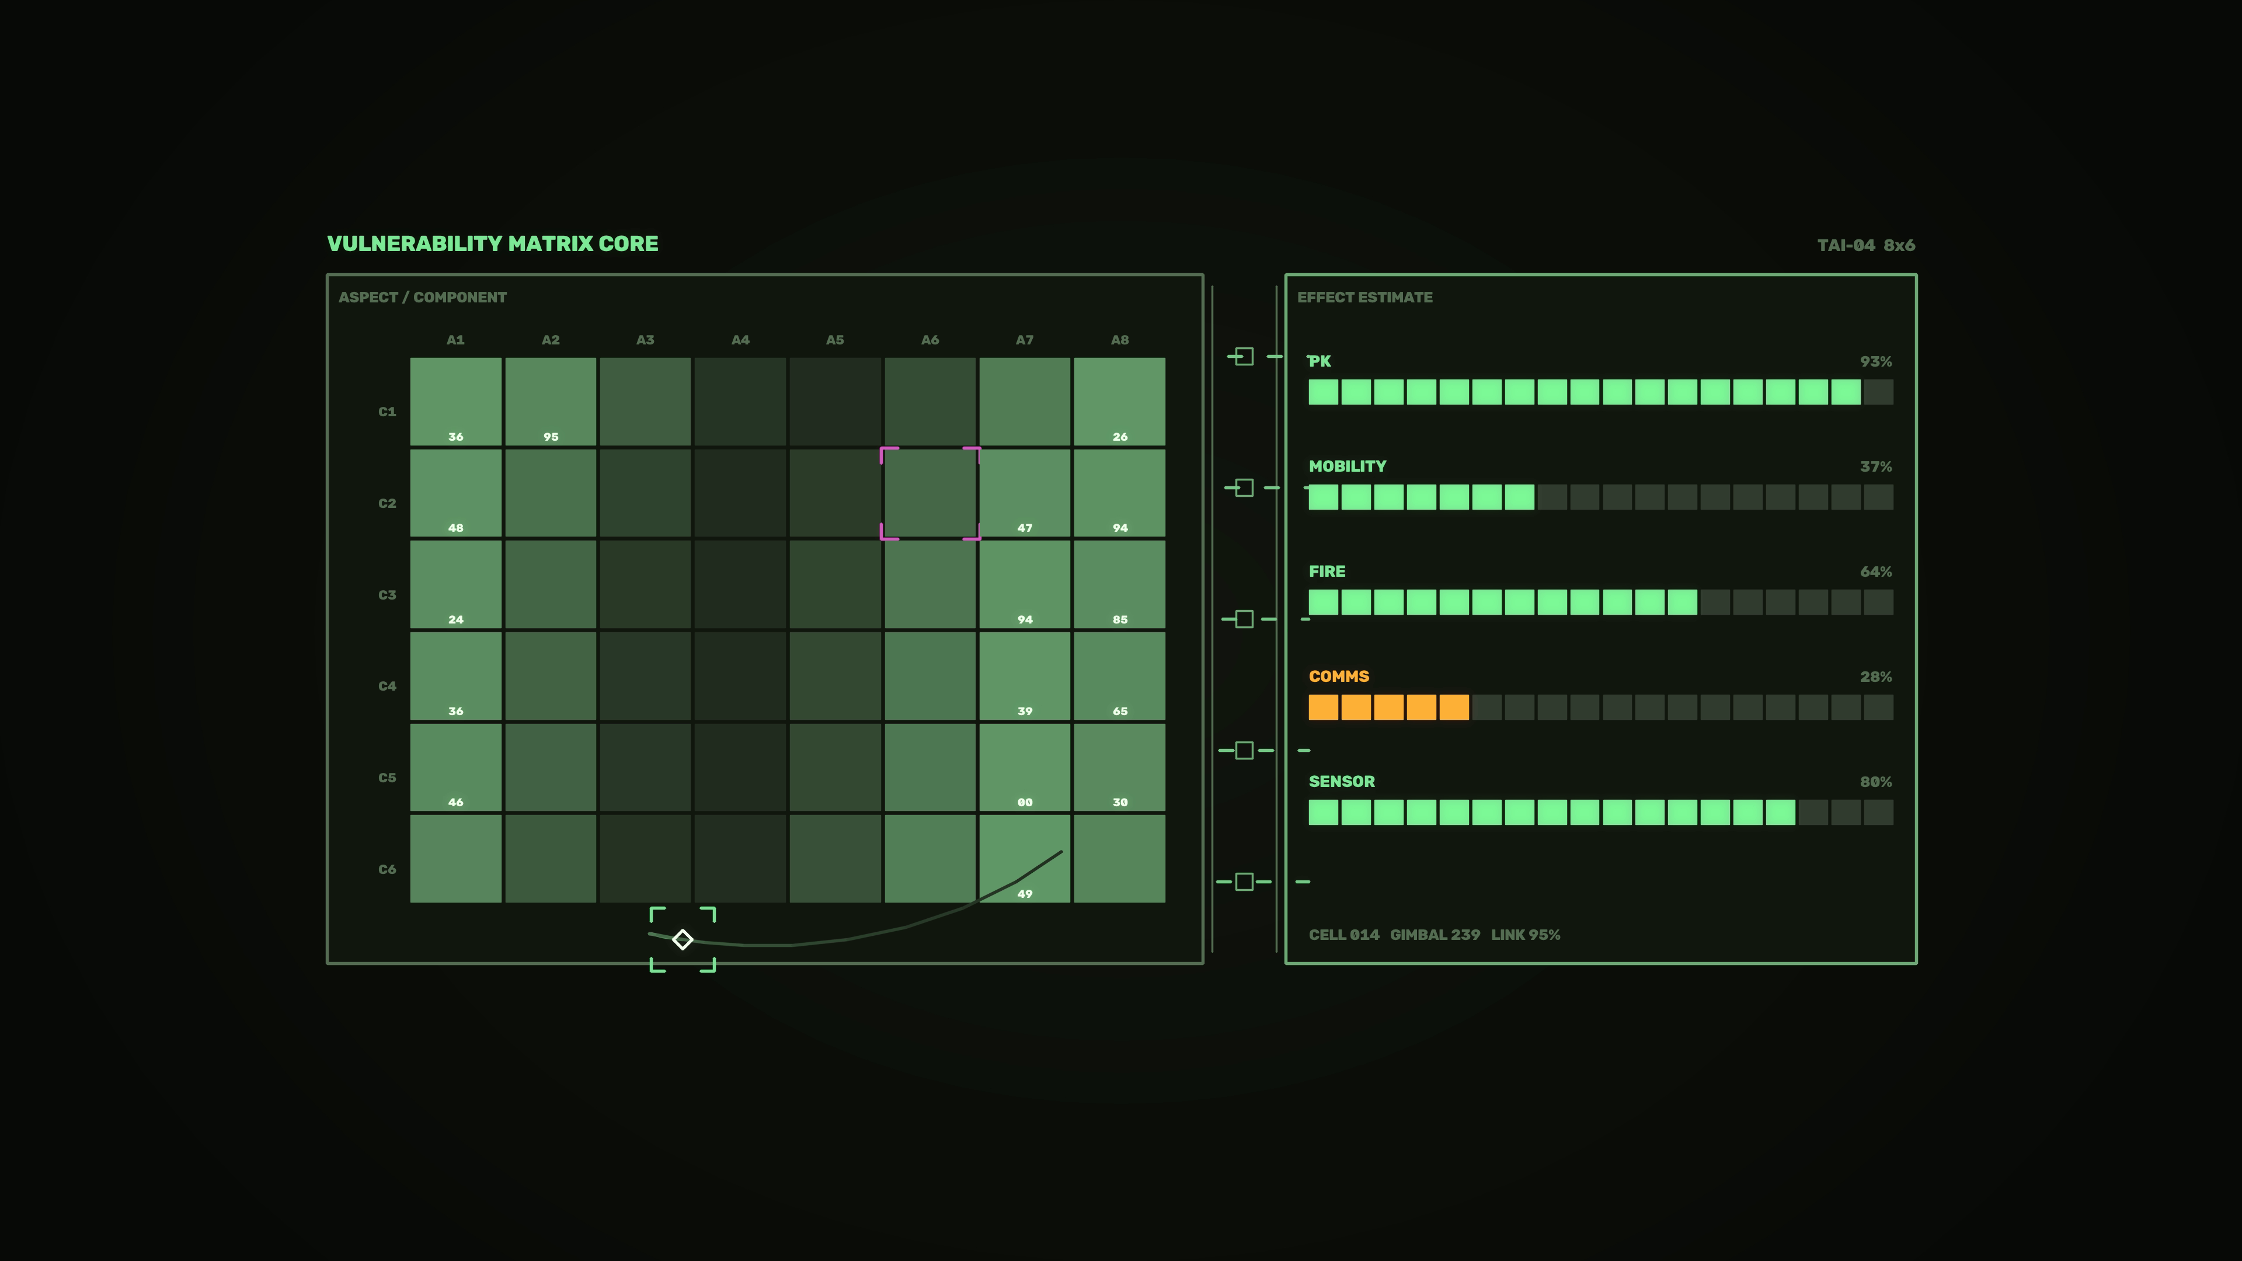The image size is (2242, 1261).
Task: Select the connector node beside the MOBILITY bar
Action: 1245,487
